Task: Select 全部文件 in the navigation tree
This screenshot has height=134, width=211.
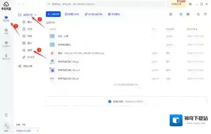Action: (x=28, y=15)
